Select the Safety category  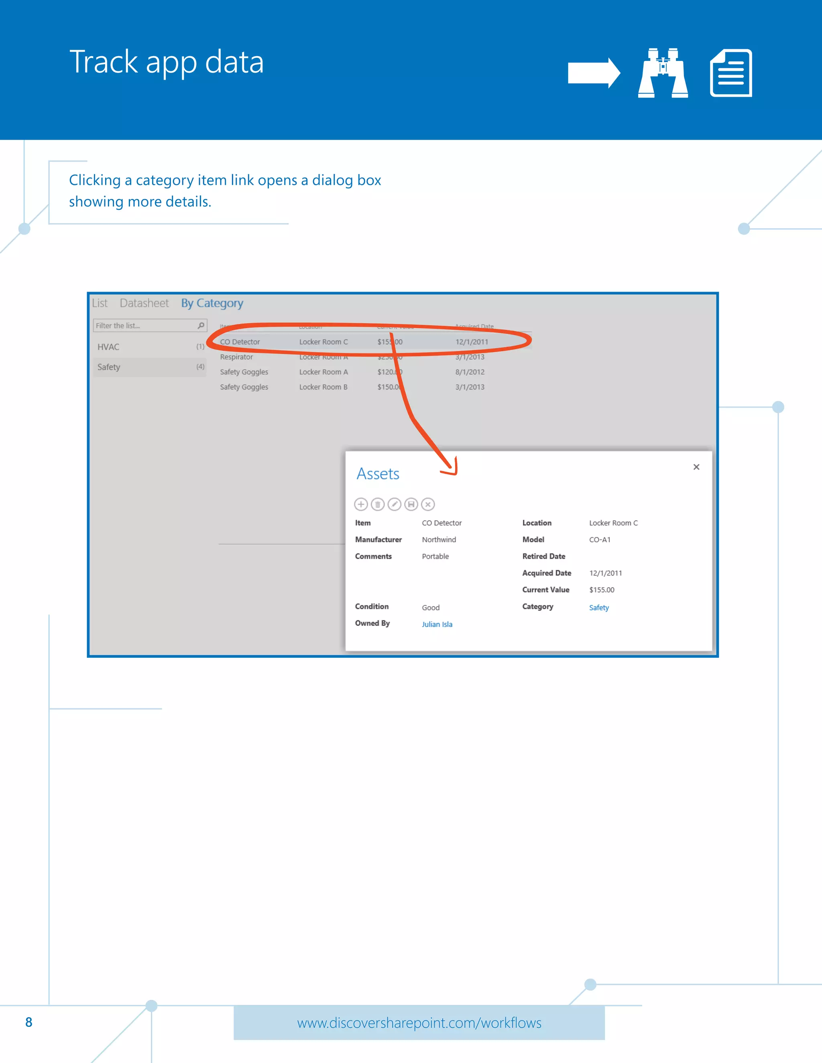pos(150,367)
